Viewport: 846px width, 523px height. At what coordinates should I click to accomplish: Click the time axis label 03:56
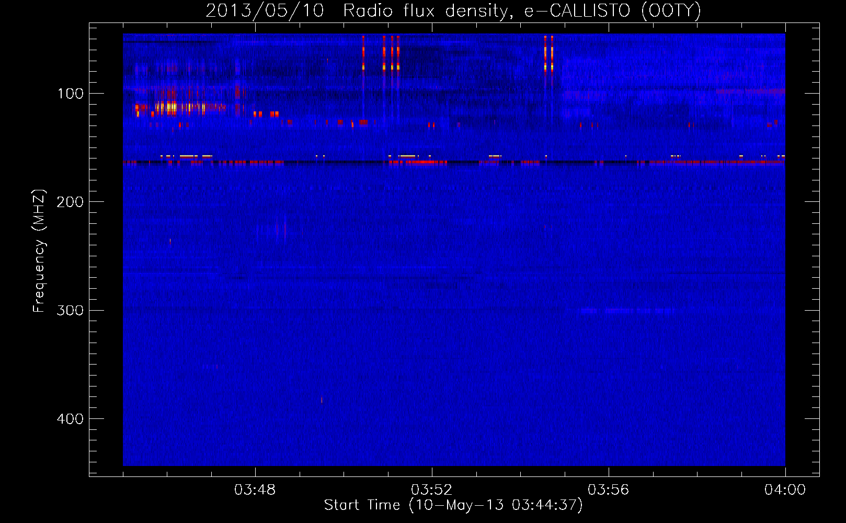click(x=609, y=490)
